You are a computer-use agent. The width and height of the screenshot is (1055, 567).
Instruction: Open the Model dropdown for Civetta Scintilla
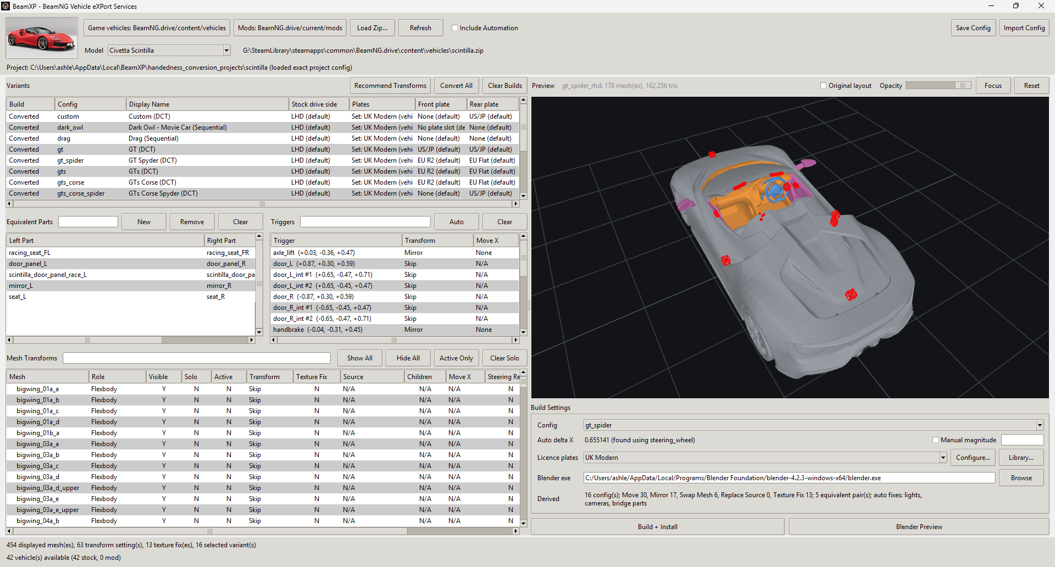pyautogui.click(x=226, y=51)
